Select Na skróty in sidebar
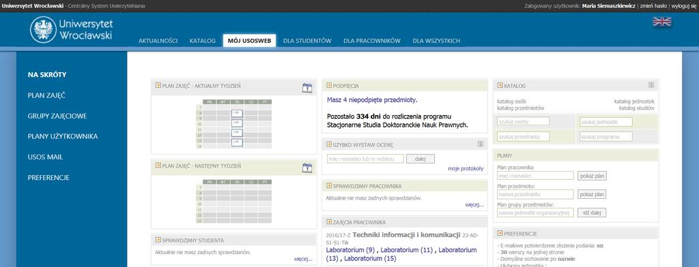The height and width of the screenshot is (267, 699). (47, 75)
